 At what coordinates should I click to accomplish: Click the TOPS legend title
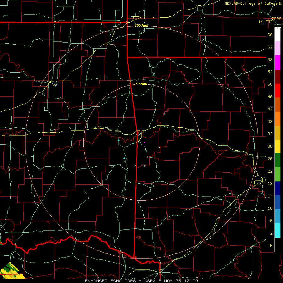point(276,19)
